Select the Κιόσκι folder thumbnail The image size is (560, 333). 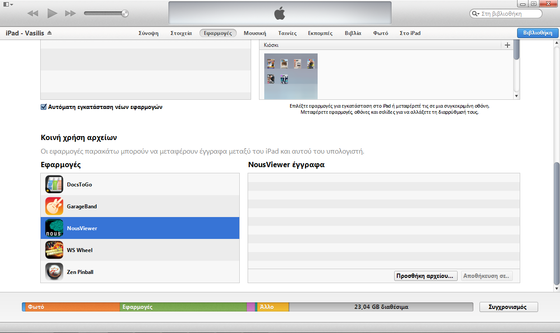point(291,76)
